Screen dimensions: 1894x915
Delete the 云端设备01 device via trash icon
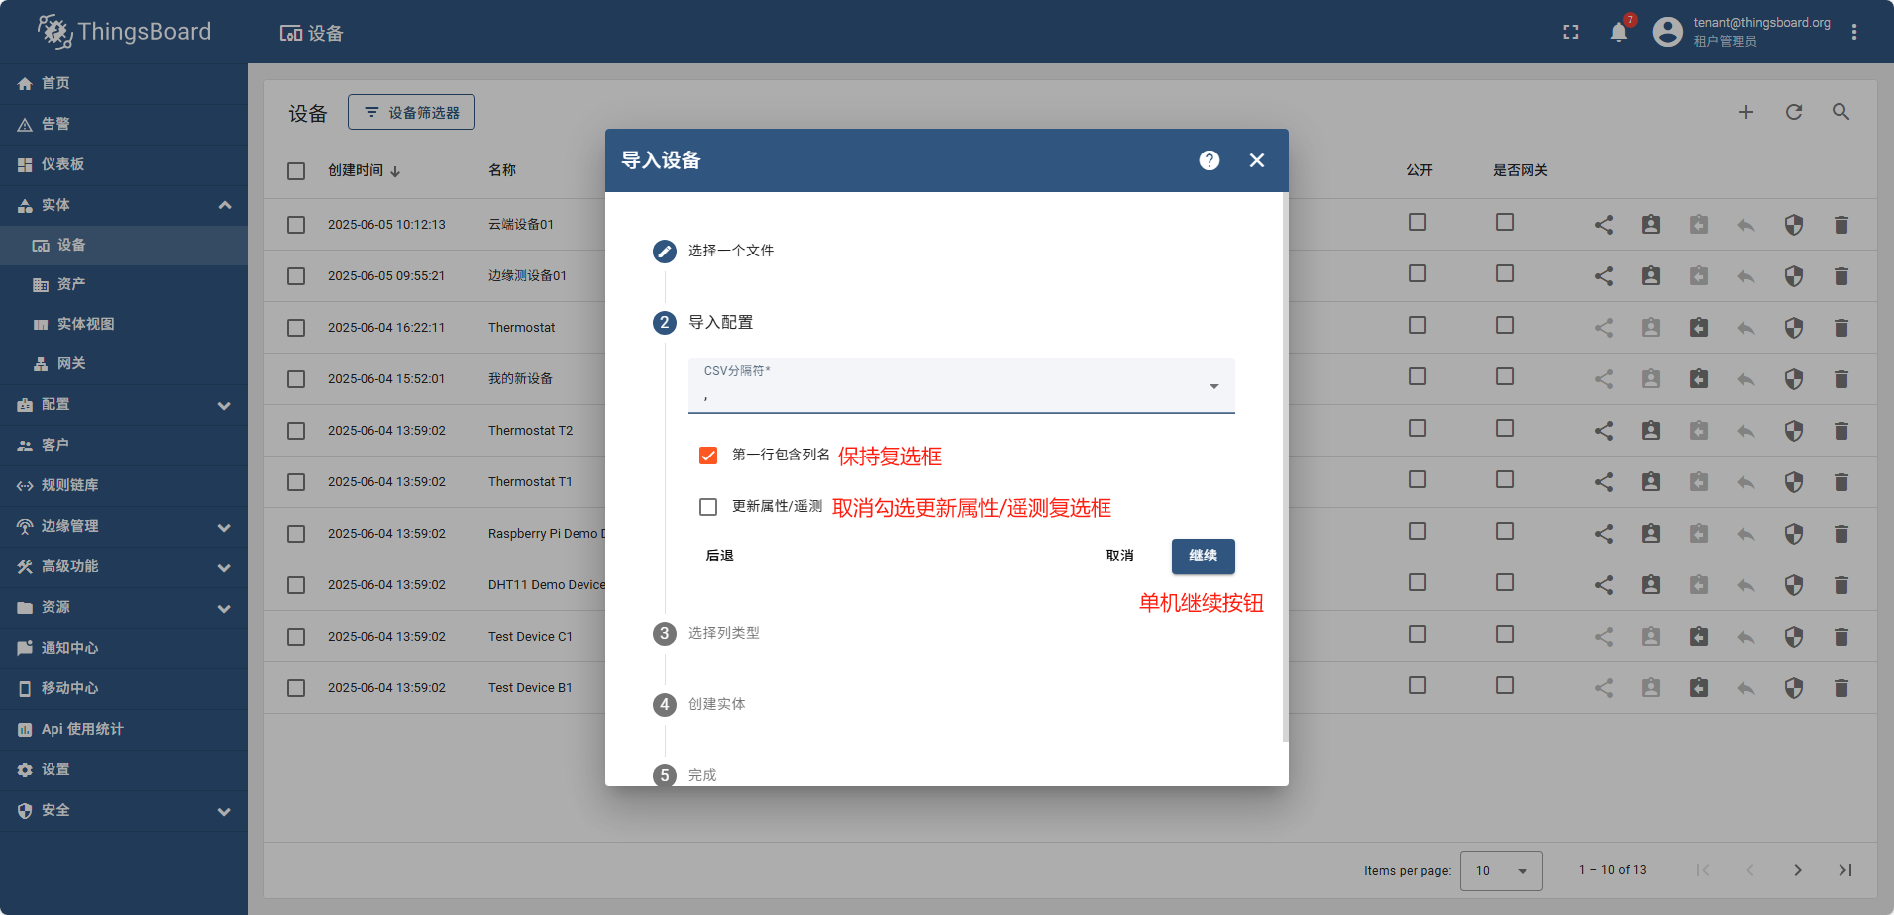1841,225
